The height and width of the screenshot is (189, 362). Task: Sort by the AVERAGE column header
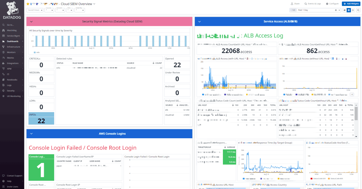point(229,147)
